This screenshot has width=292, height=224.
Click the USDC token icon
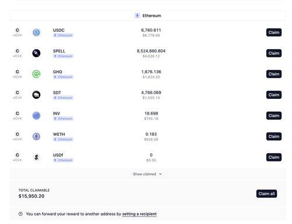click(x=36, y=32)
